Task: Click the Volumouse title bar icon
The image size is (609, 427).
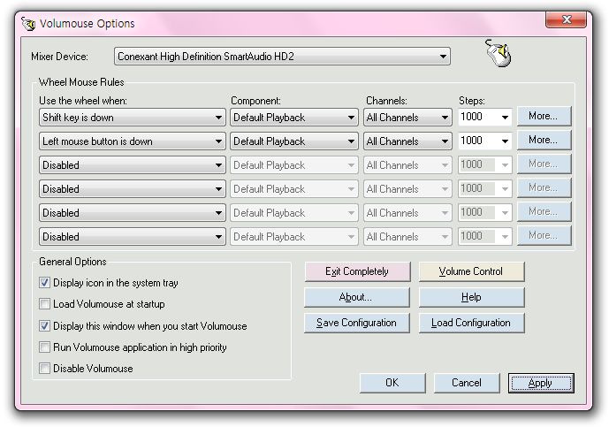Action: click(28, 24)
